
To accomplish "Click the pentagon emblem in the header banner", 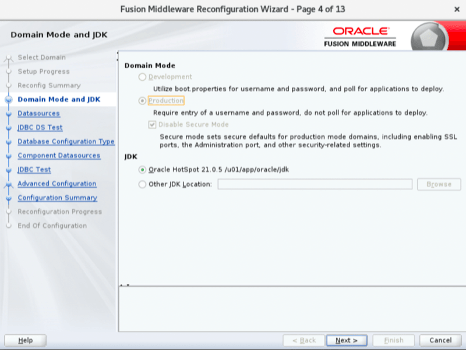I will click(429, 38).
